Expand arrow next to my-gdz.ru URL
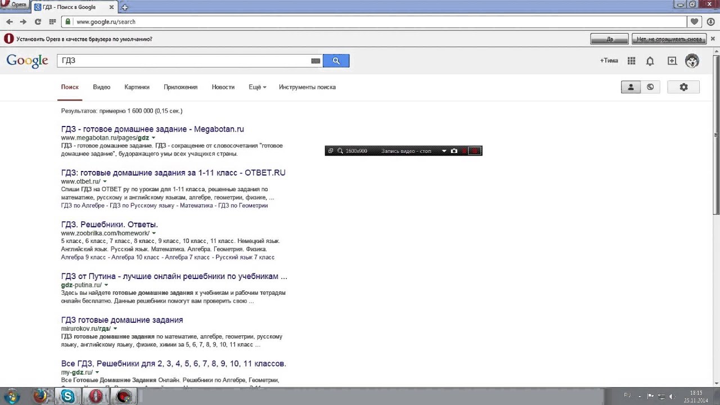720x405 pixels. pyautogui.click(x=97, y=372)
